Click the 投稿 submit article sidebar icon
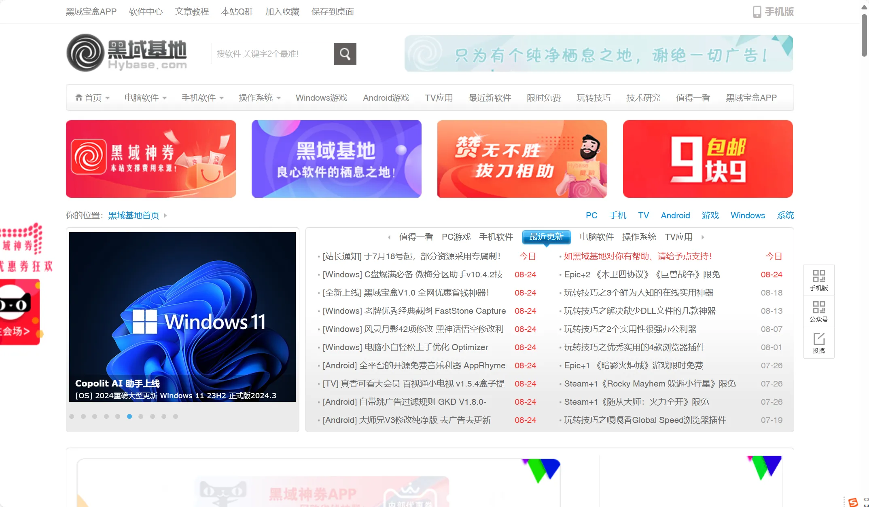 (x=819, y=343)
